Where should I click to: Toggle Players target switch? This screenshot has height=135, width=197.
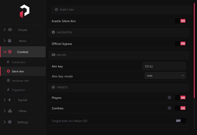181,98
